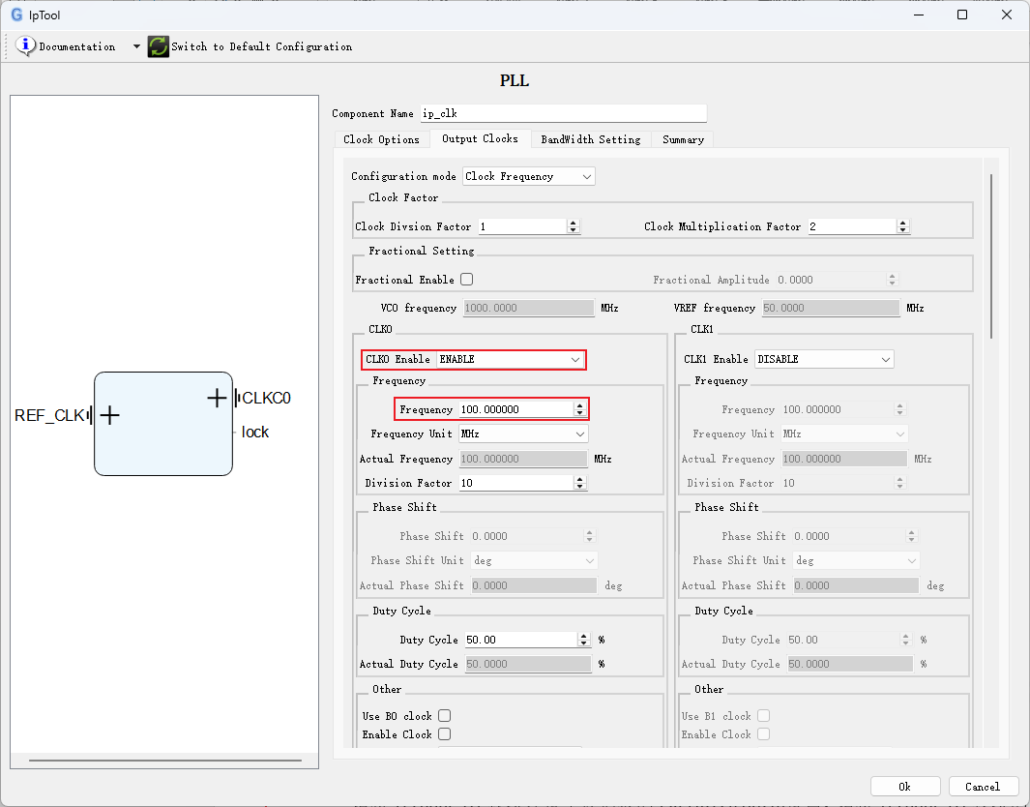Click the CLKC0 output label in diagram
Image resolution: width=1030 pixels, height=807 pixels.
click(266, 398)
